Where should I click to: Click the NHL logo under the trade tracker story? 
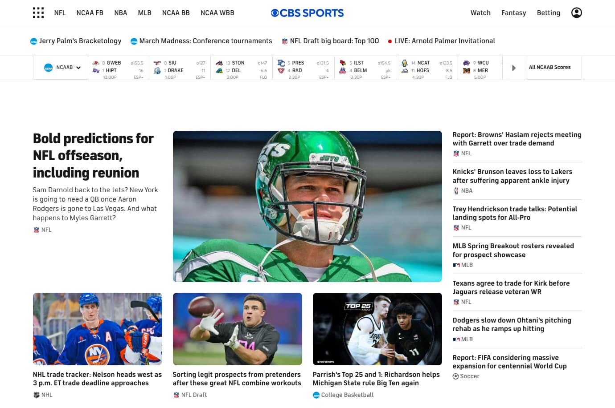pyautogui.click(x=37, y=395)
